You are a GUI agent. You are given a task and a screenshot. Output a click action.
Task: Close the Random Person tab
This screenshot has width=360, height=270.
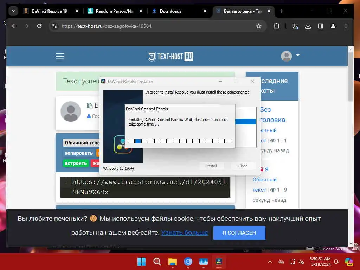[x=141, y=11]
